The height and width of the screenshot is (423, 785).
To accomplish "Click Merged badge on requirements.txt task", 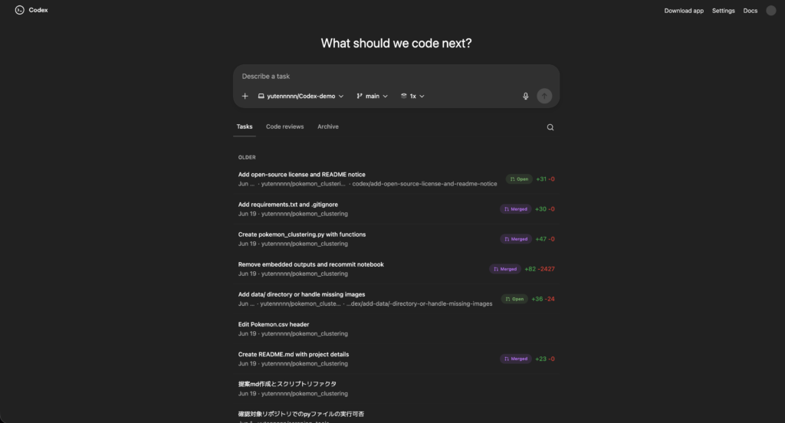I will click(515, 208).
